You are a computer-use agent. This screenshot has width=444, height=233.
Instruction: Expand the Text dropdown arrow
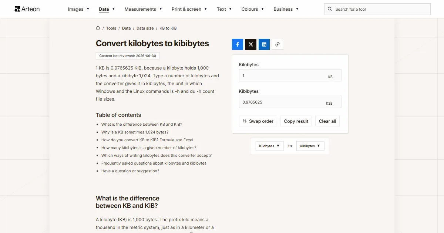231,9
